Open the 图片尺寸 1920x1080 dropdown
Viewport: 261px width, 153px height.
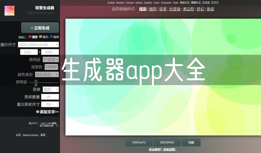coord(38,44)
